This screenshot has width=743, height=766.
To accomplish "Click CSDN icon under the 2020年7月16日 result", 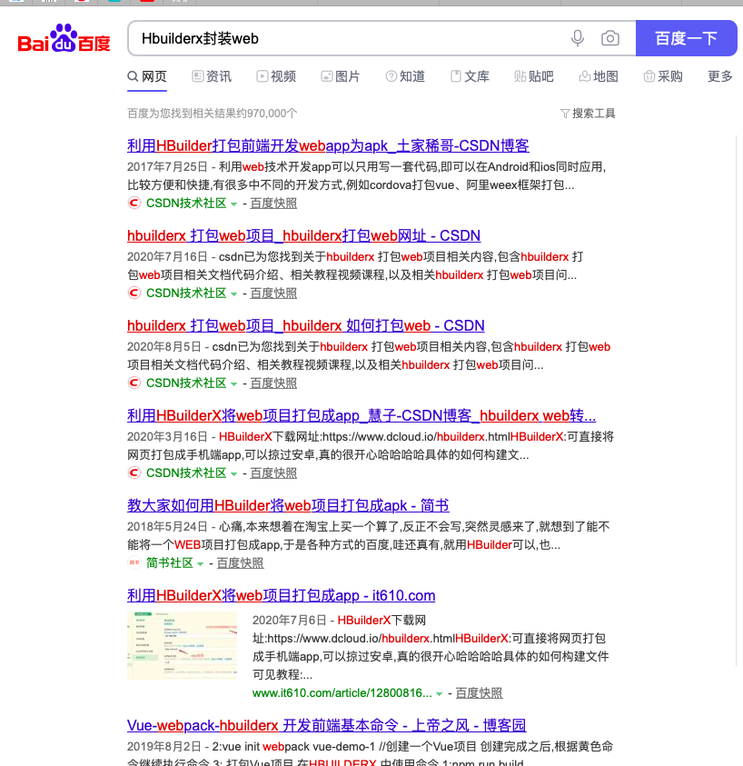I will [x=134, y=293].
